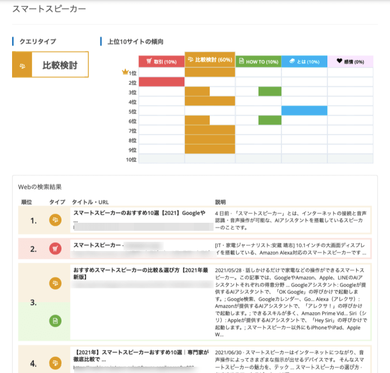This screenshot has width=390, height=373.
Task: Click the 比較検討 query type label
Action: coord(60,65)
